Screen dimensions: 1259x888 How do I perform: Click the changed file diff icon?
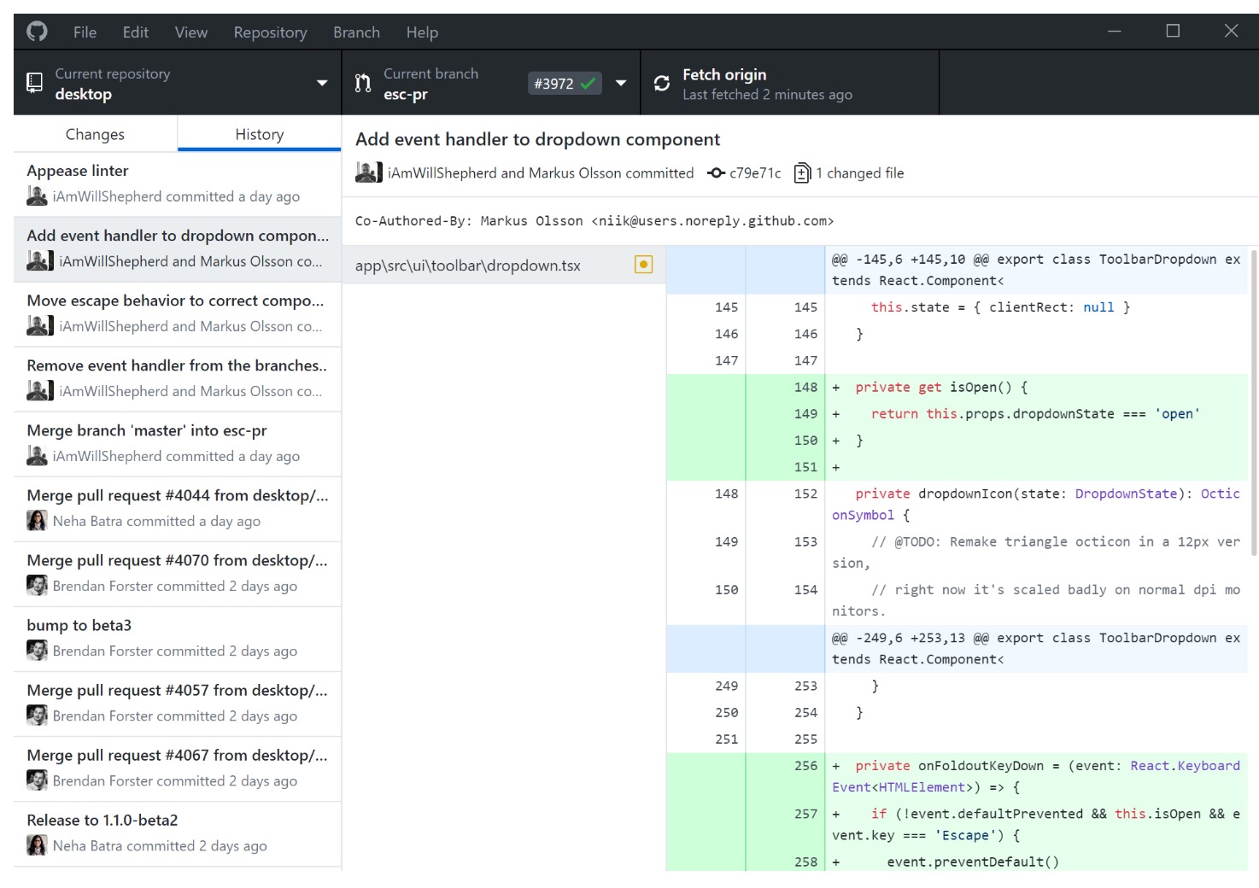pyautogui.click(x=802, y=173)
